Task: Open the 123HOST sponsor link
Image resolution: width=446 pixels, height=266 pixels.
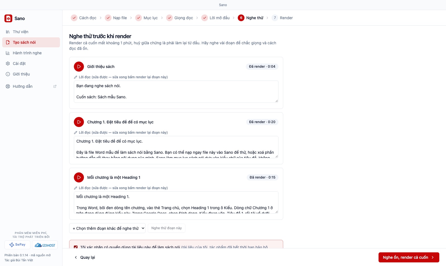Action: click(45, 245)
